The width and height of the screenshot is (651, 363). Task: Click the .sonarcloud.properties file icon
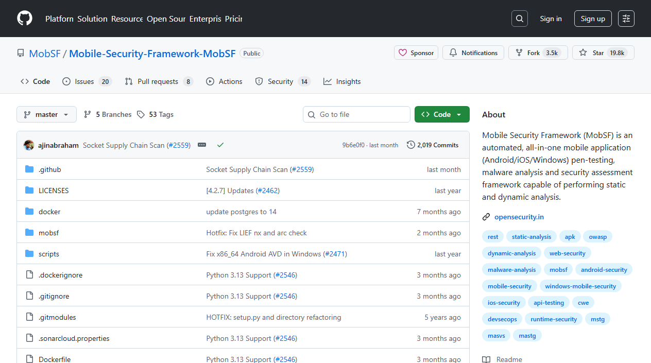pos(29,338)
